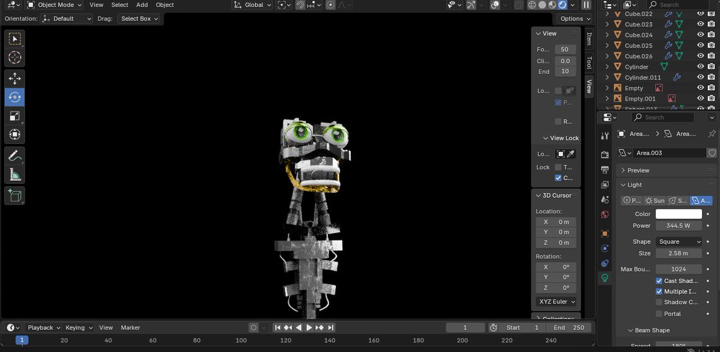The height and width of the screenshot is (352, 720).
Task: Pick lock object with eyedropper icon
Action: point(571,154)
